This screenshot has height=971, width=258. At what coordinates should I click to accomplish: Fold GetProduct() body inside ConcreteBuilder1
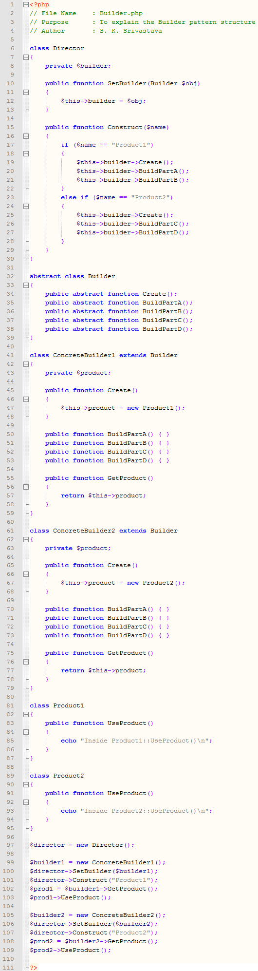(x=26, y=487)
